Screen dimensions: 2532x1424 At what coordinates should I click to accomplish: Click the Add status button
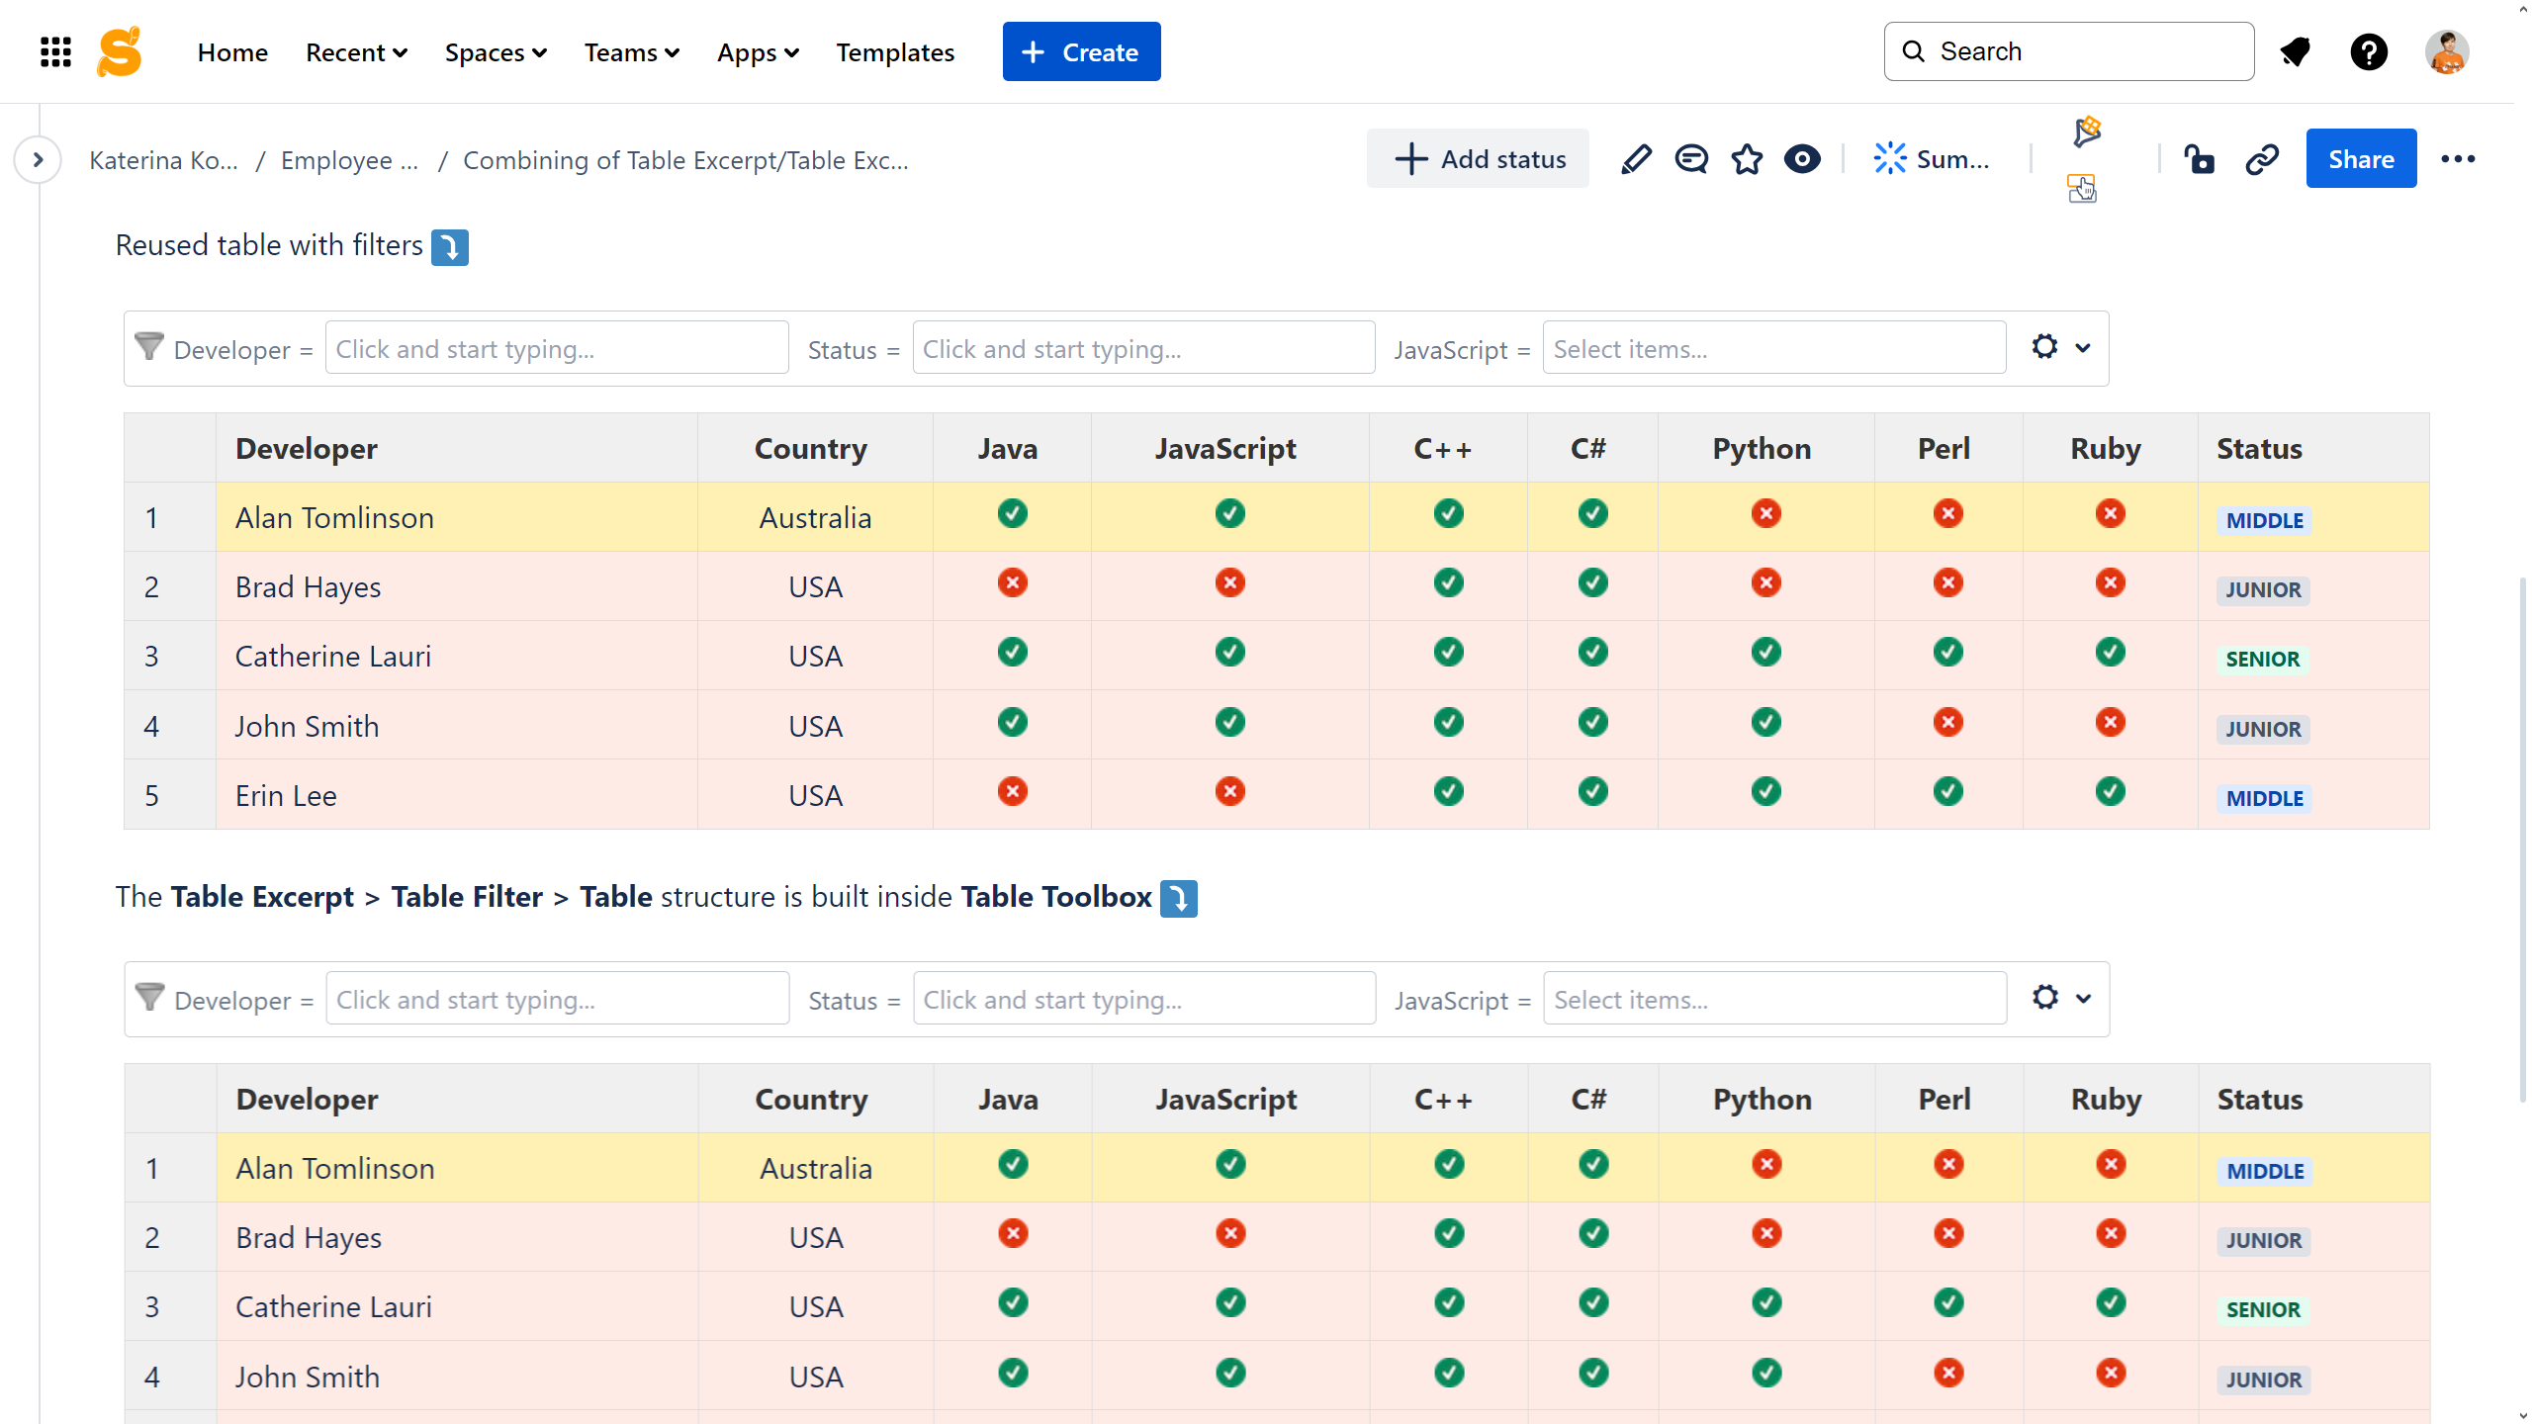[1479, 159]
